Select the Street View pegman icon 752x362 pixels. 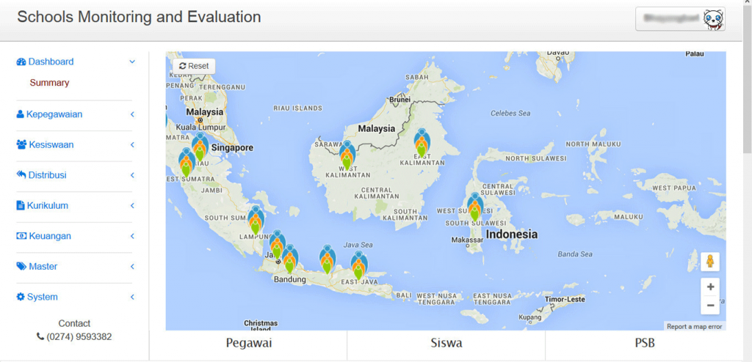710,262
